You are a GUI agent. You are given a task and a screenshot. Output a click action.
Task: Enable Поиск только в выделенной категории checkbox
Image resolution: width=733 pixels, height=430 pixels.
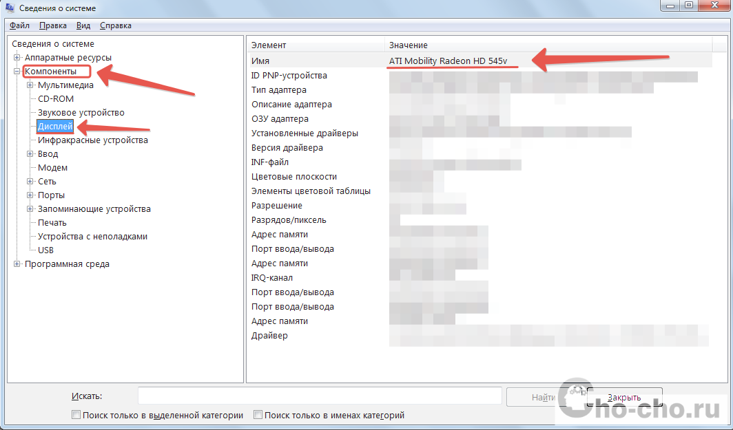point(76,416)
